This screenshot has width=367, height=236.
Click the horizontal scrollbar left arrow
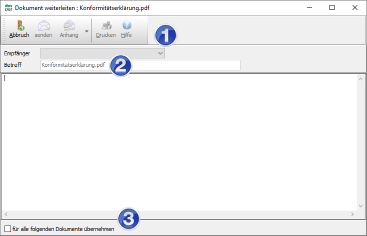coord(6,214)
